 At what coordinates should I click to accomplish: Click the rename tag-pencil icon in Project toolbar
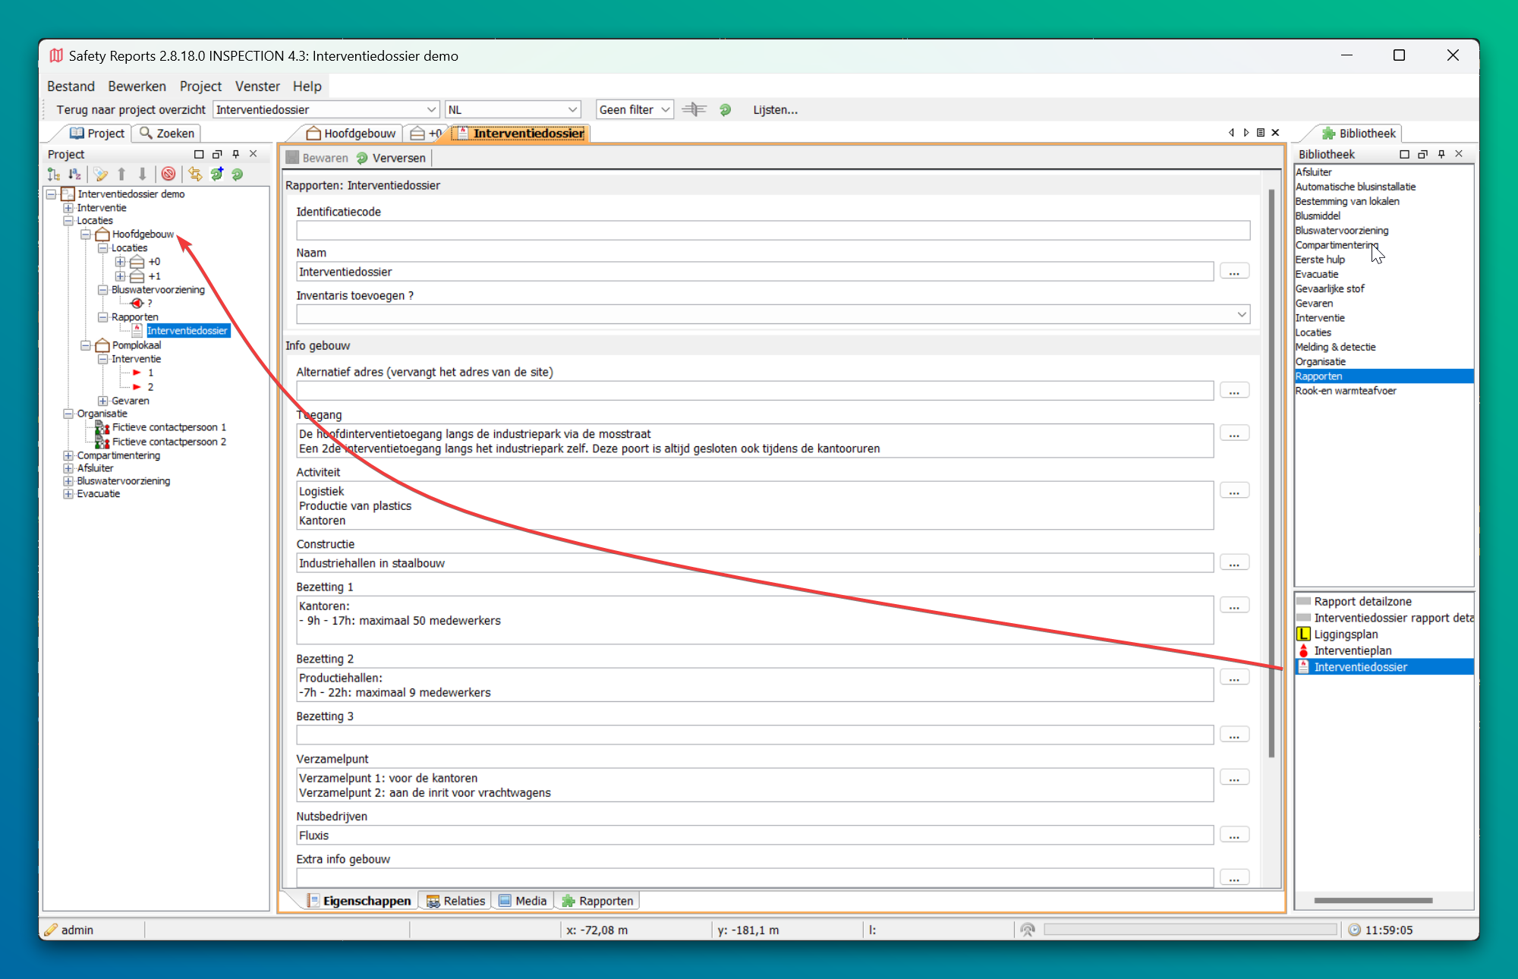pyautogui.click(x=101, y=175)
